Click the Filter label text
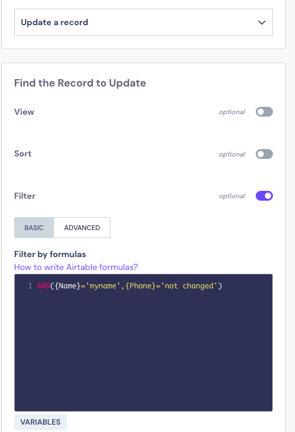The image size is (295, 432). pyautogui.click(x=25, y=196)
